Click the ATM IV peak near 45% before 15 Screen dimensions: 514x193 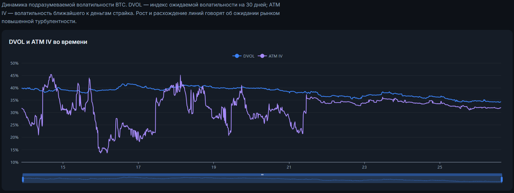coord(51,75)
